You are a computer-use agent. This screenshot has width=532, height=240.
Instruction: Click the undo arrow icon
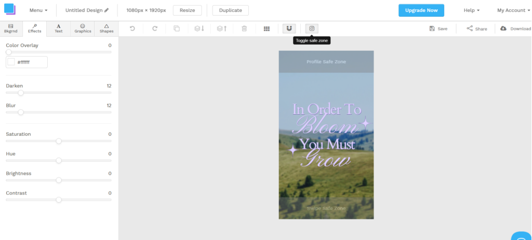(132, 29)
